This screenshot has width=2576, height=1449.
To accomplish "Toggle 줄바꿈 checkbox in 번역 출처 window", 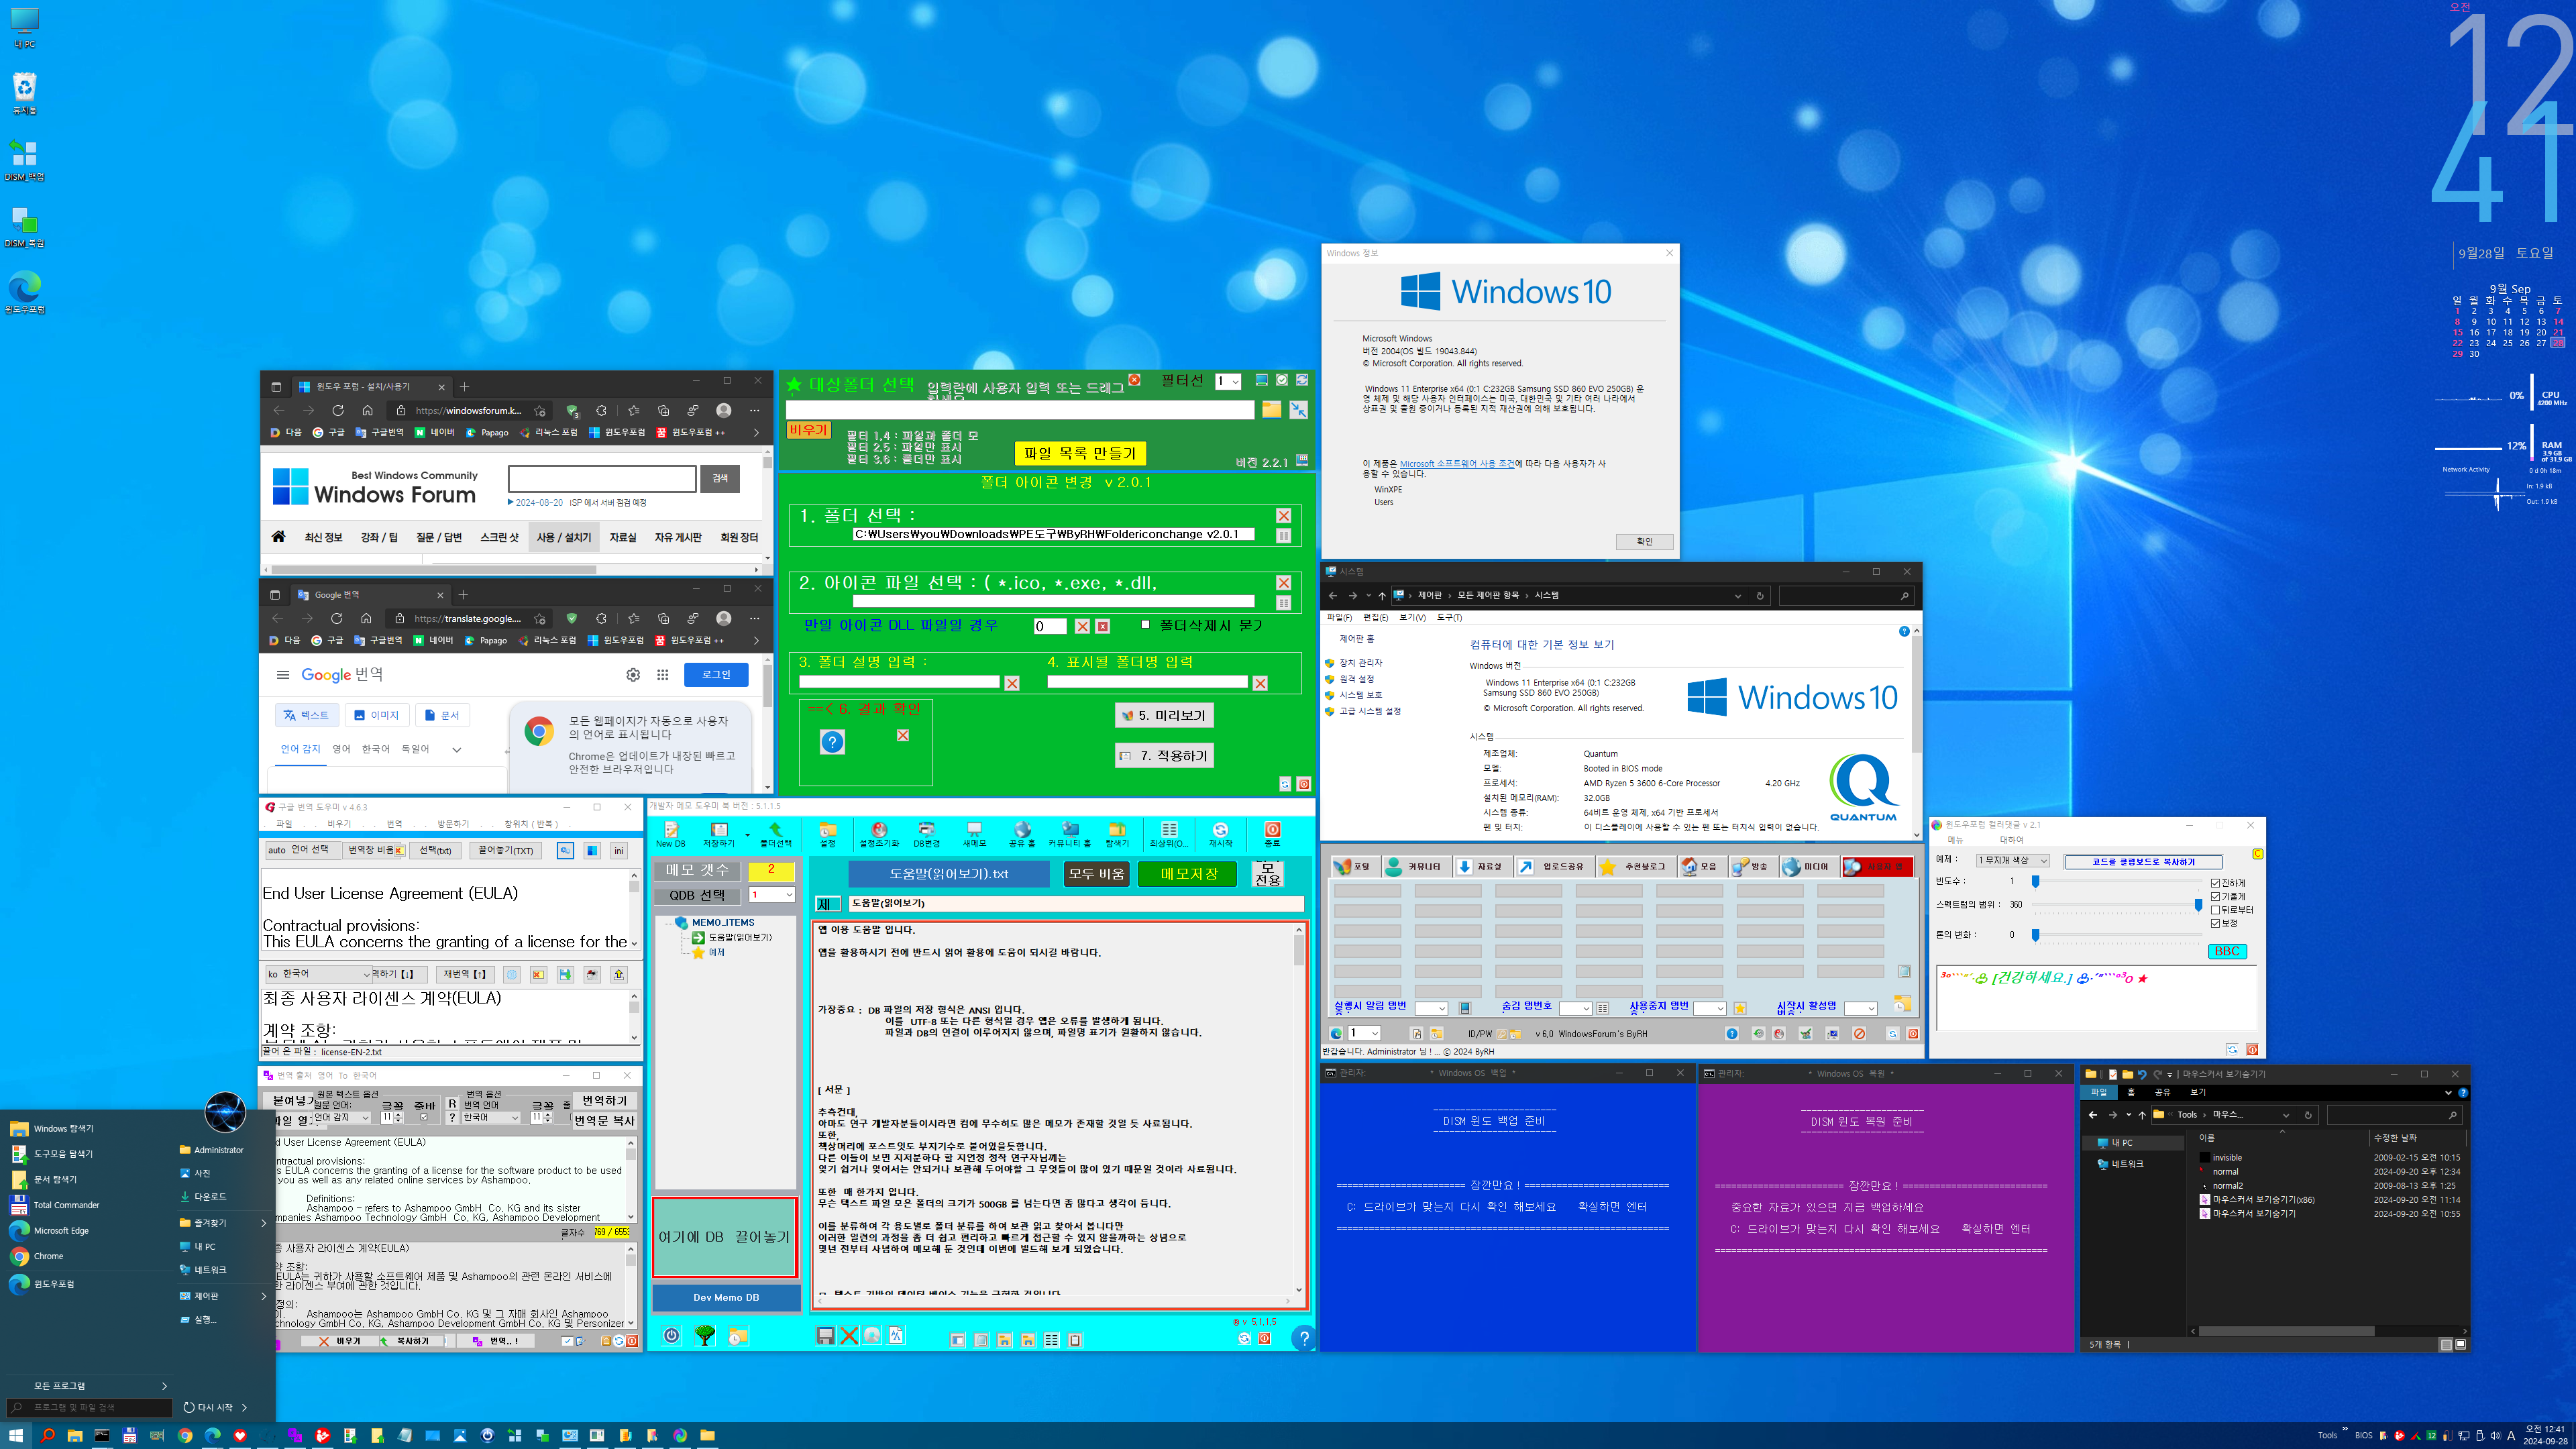I will coord(424,1117).
